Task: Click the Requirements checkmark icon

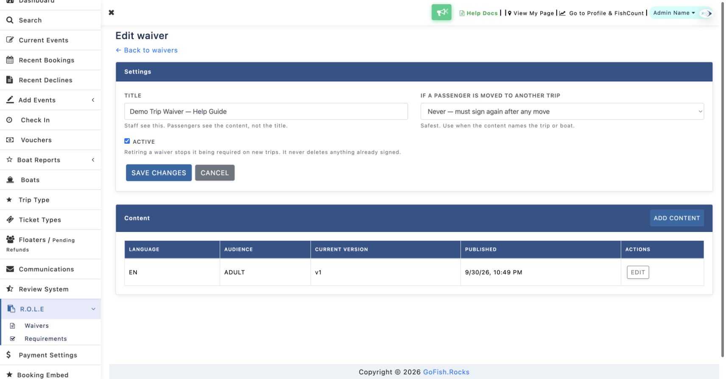Action: [x=12, y=339]
